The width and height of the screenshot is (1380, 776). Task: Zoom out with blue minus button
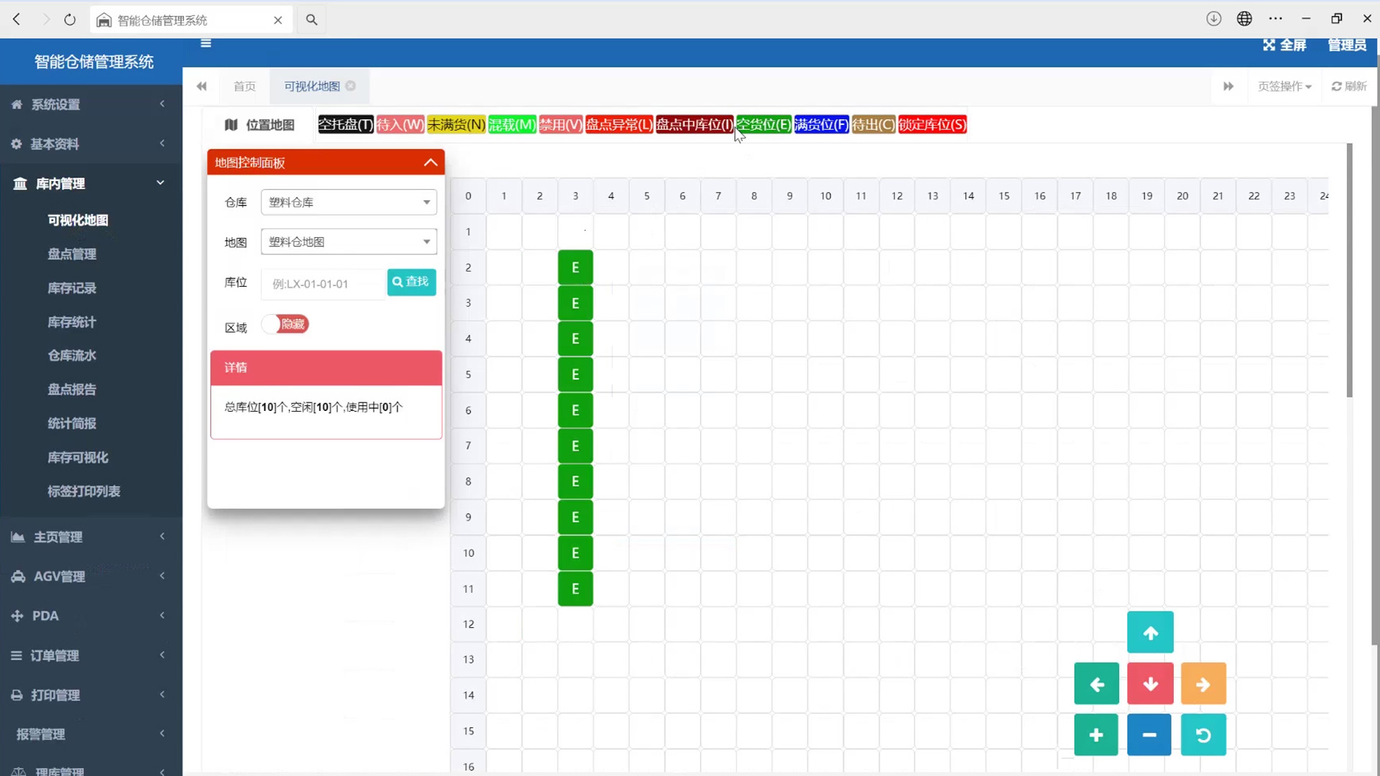(1149, 735)
